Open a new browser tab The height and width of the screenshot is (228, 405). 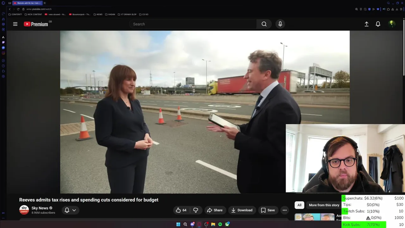click(45, 3)
